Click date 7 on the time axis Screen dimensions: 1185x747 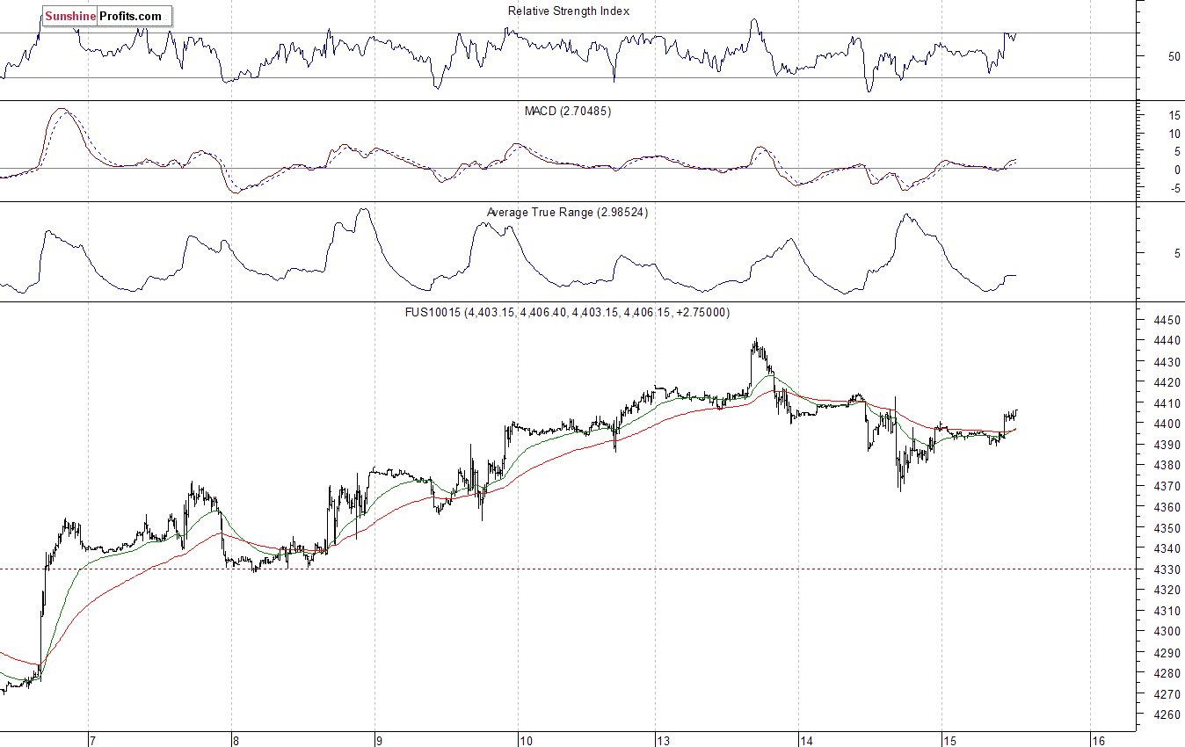coord(92,740)
